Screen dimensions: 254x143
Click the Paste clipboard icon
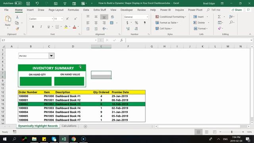(8, 19)
